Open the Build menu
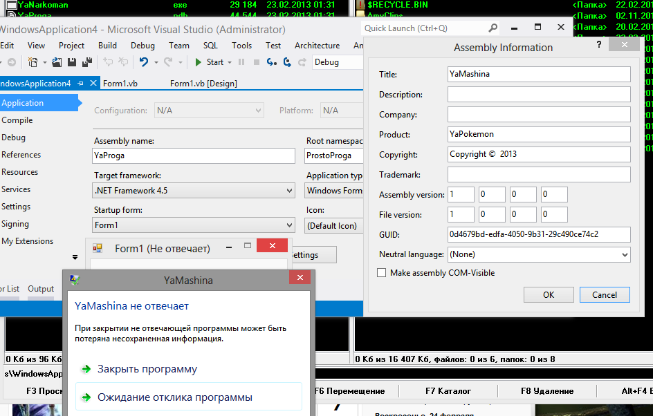653x416 pixels. (107, 46)
